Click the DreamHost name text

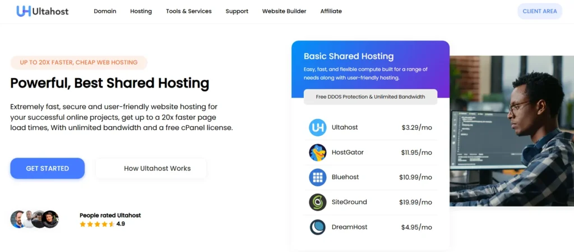point(350,227)
